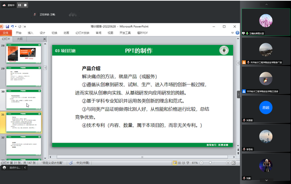
Task: Click the Save icon in quick access toolbar
Action: coord(7,27)
